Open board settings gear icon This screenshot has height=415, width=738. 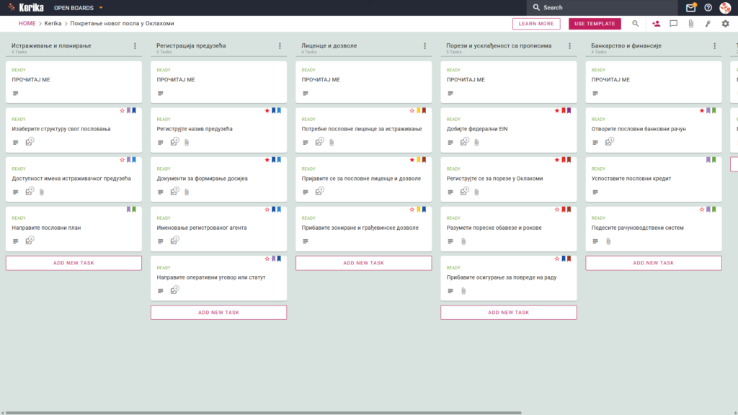[x=725, y=24]
